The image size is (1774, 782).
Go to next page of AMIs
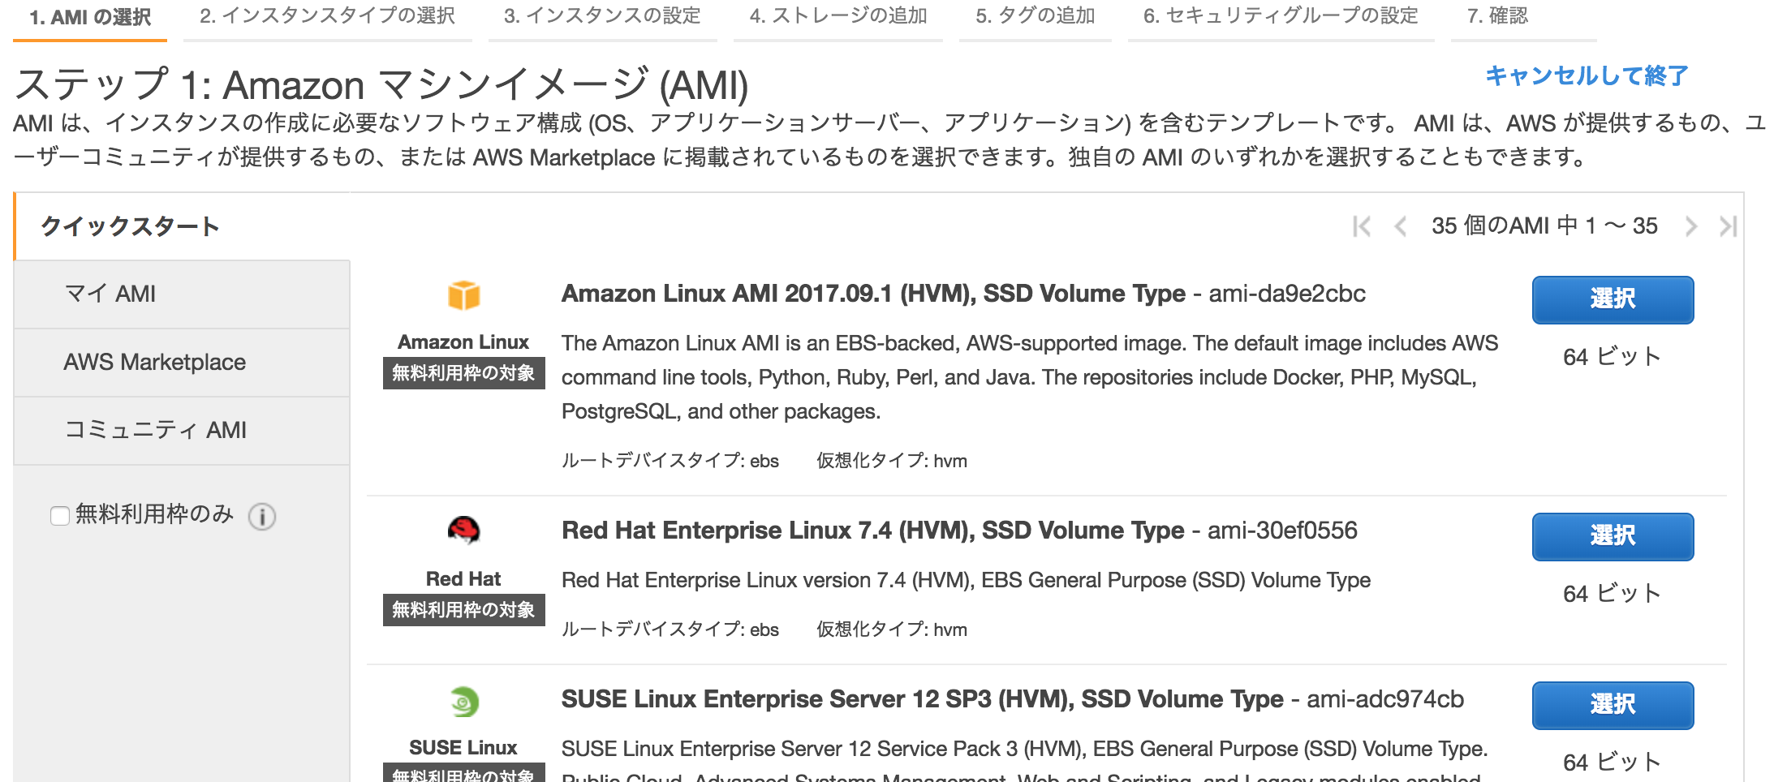click(1690, 226)
